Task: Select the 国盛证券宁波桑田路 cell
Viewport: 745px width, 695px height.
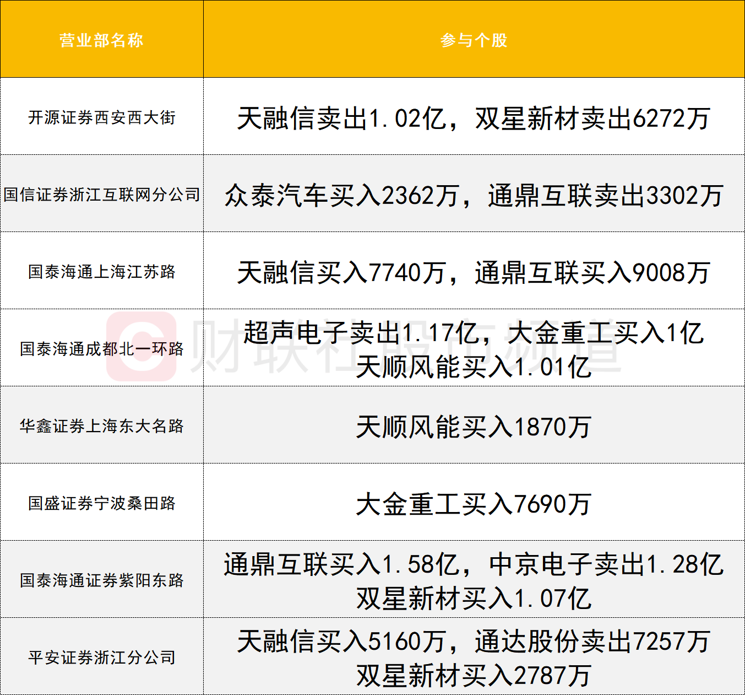Action: tap(102, 503)
